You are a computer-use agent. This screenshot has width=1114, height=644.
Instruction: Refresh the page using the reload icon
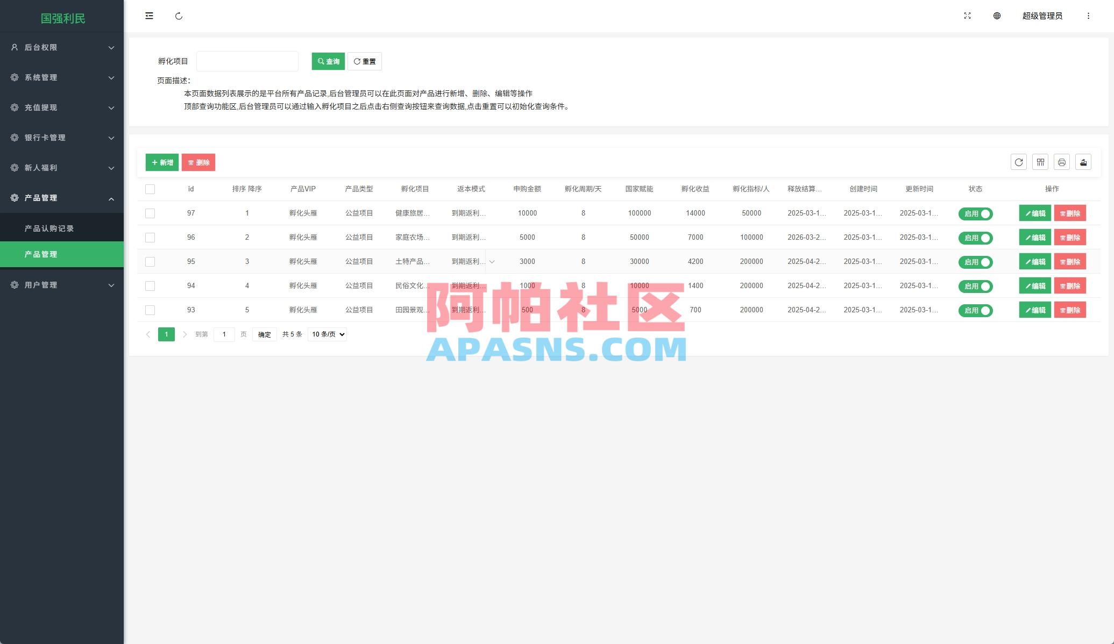(179, 16)
